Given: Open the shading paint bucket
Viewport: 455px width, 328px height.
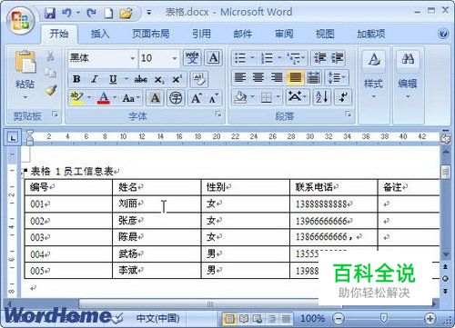Looking at the screenshot, I should pos(240,97).
